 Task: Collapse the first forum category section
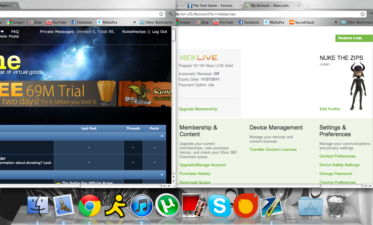162,136
